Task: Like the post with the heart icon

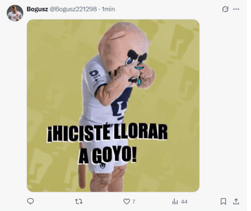Action: pos(127,201)
